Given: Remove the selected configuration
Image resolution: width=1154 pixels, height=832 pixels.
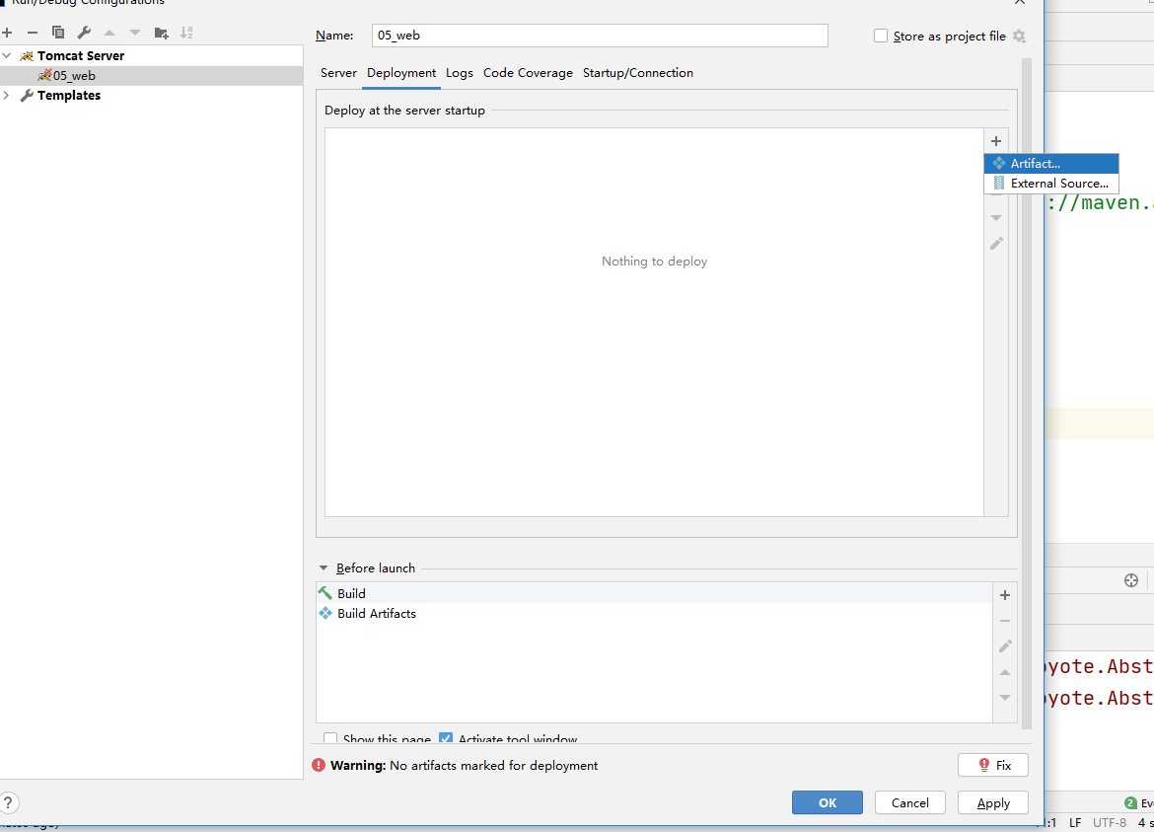Looking at the screenshot, I should click(x=33, y=32).
